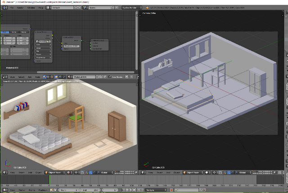Toggle the Use Nodes checkbox

pyautogui.click(x=110, y=77)
